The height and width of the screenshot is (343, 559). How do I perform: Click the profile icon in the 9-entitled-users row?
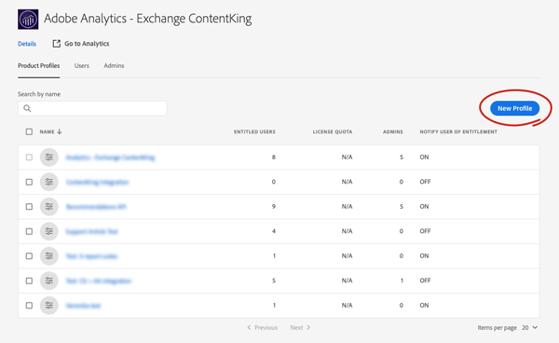(48, 206)
